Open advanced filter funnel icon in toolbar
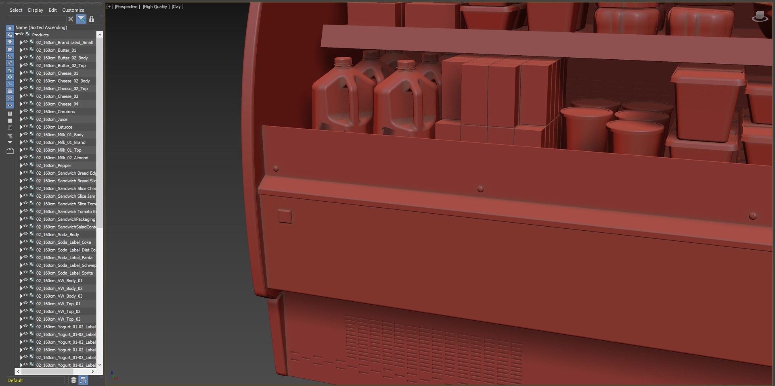 tap(81, 19)
